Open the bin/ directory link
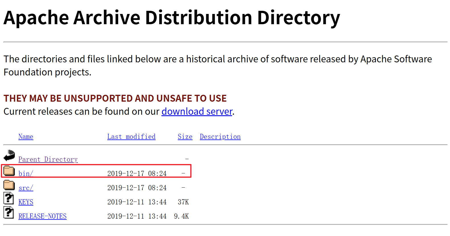 pos(26,174)
